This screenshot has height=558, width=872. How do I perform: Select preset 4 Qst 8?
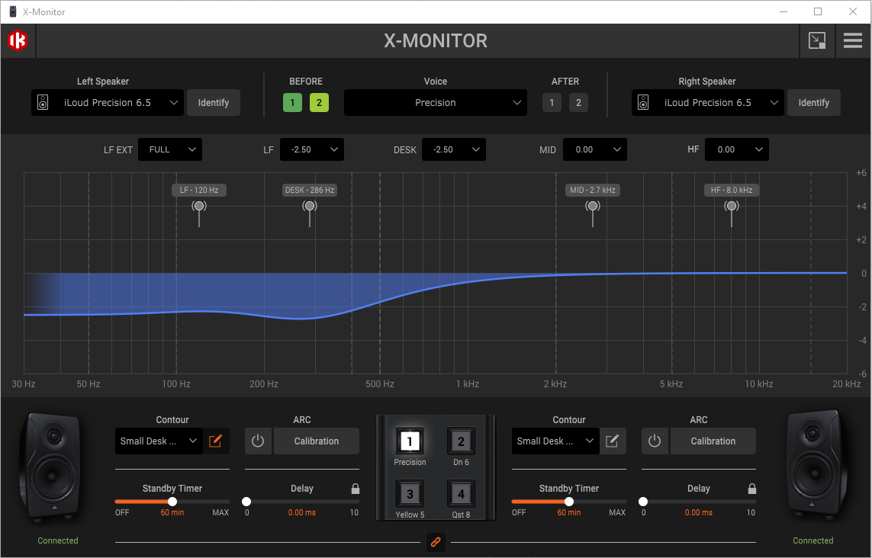point(461,493)
